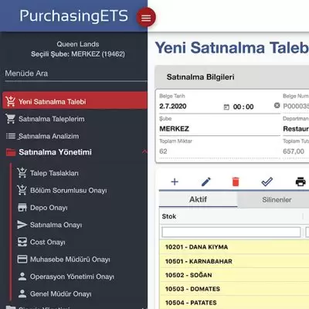309x309 pixels.
Task: Click the cart icon beside Satınalma Taleplerim
Action: 11,119
